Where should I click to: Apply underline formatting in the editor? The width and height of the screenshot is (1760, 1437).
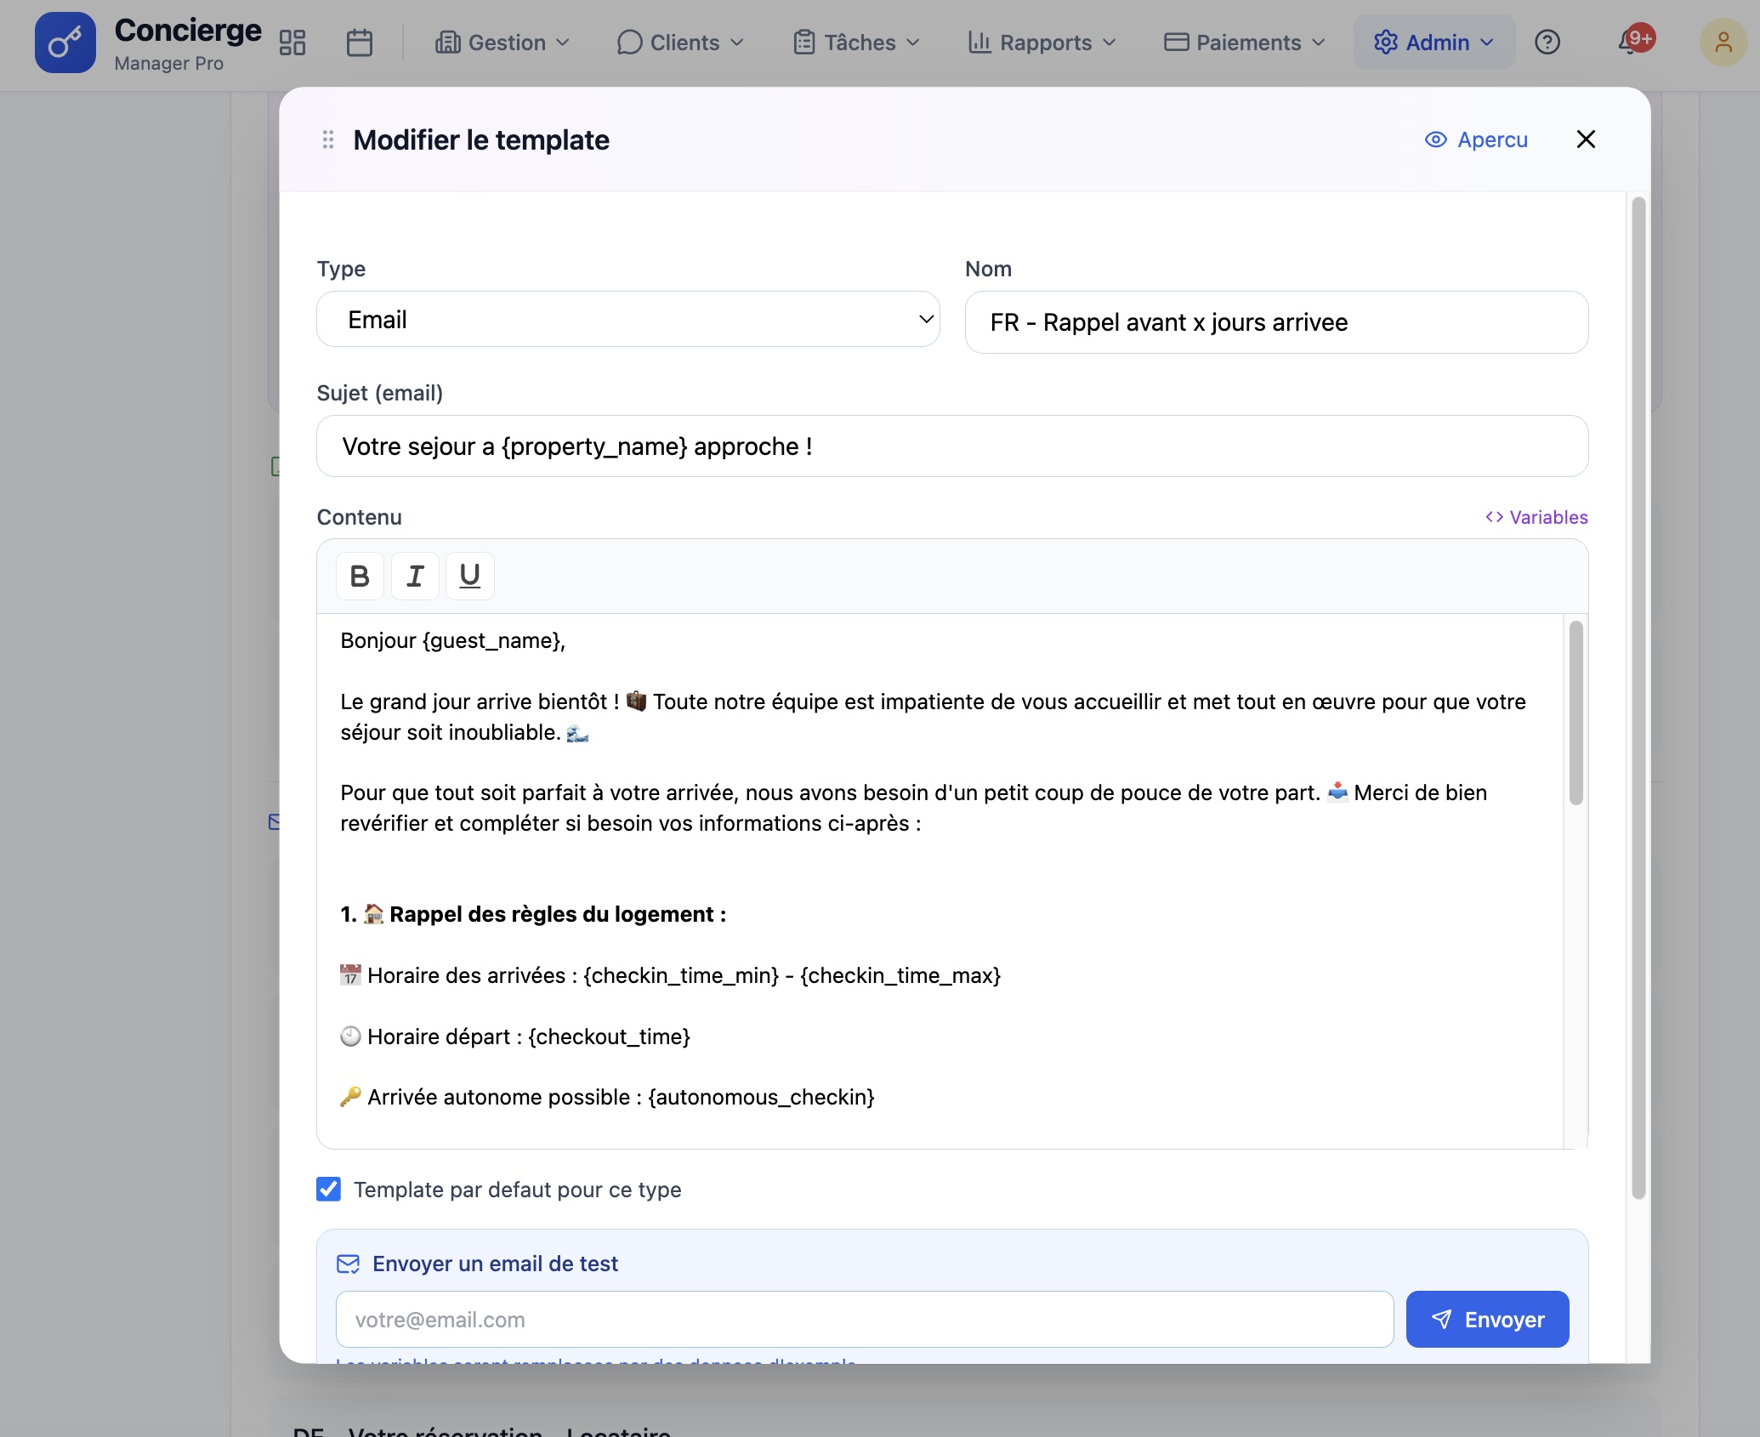pos(469,576)
